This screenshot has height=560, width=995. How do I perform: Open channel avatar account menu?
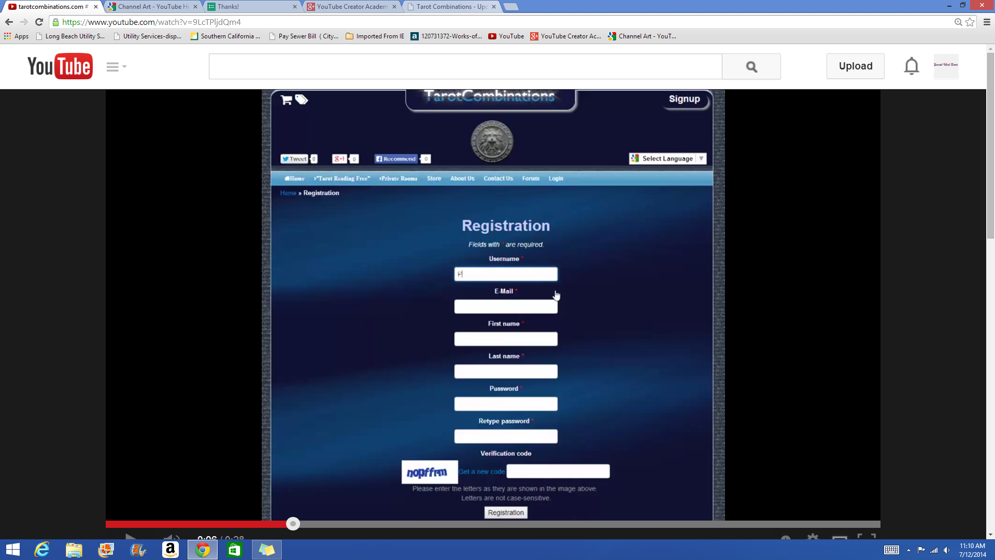point(946,66)
